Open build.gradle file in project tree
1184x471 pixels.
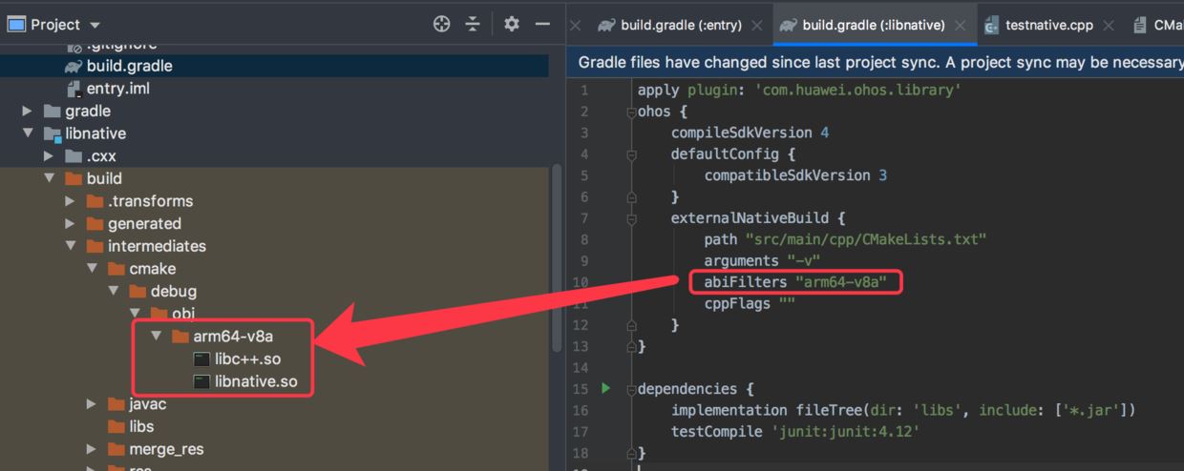(x=129, y=66)
